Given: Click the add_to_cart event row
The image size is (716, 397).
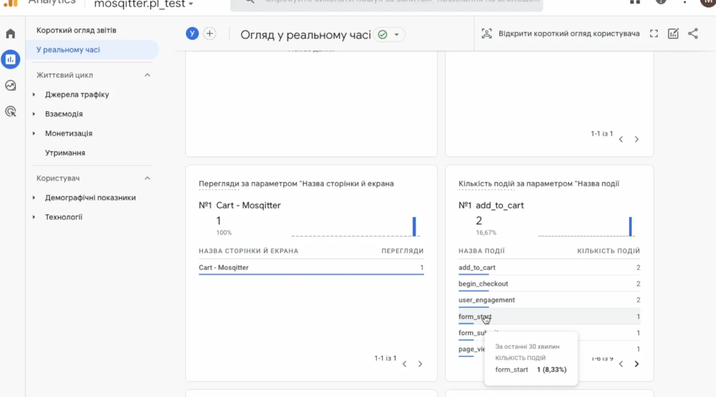Looking at the screenshot, I should click(x=549, y=267).
